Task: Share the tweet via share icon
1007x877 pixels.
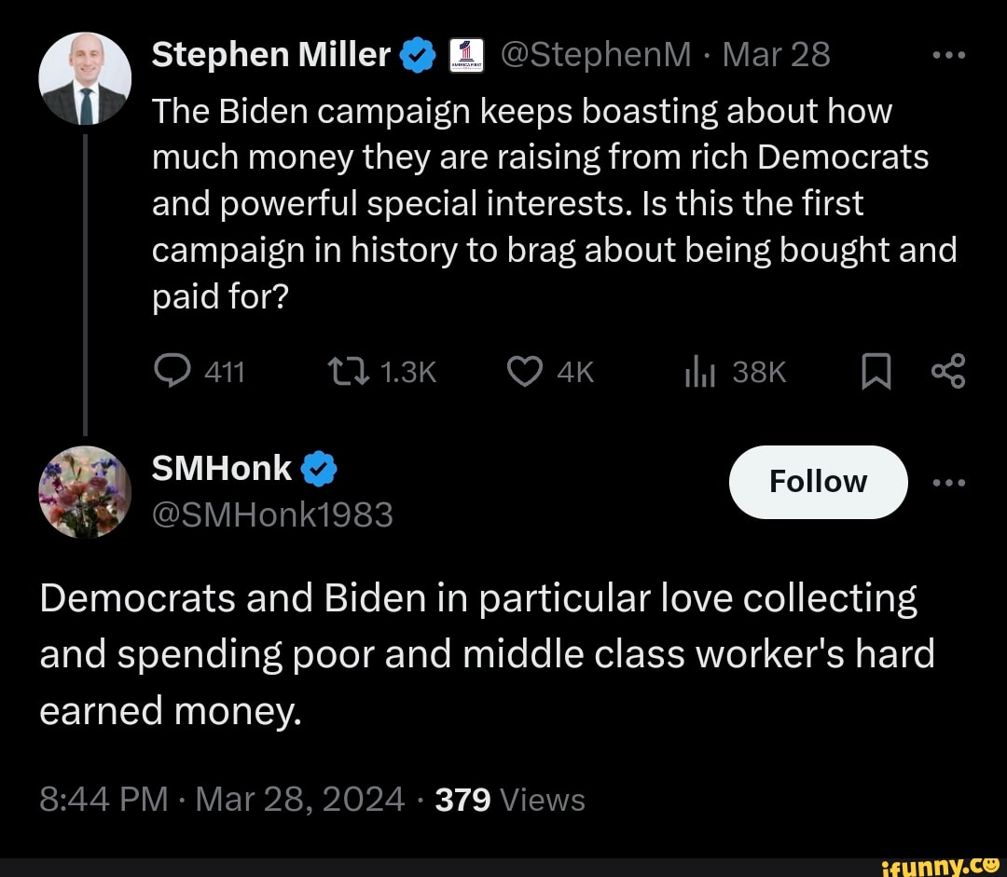Action: point(948,373)
